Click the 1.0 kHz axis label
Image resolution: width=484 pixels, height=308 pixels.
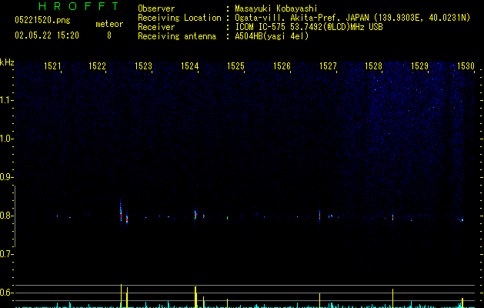6,139
